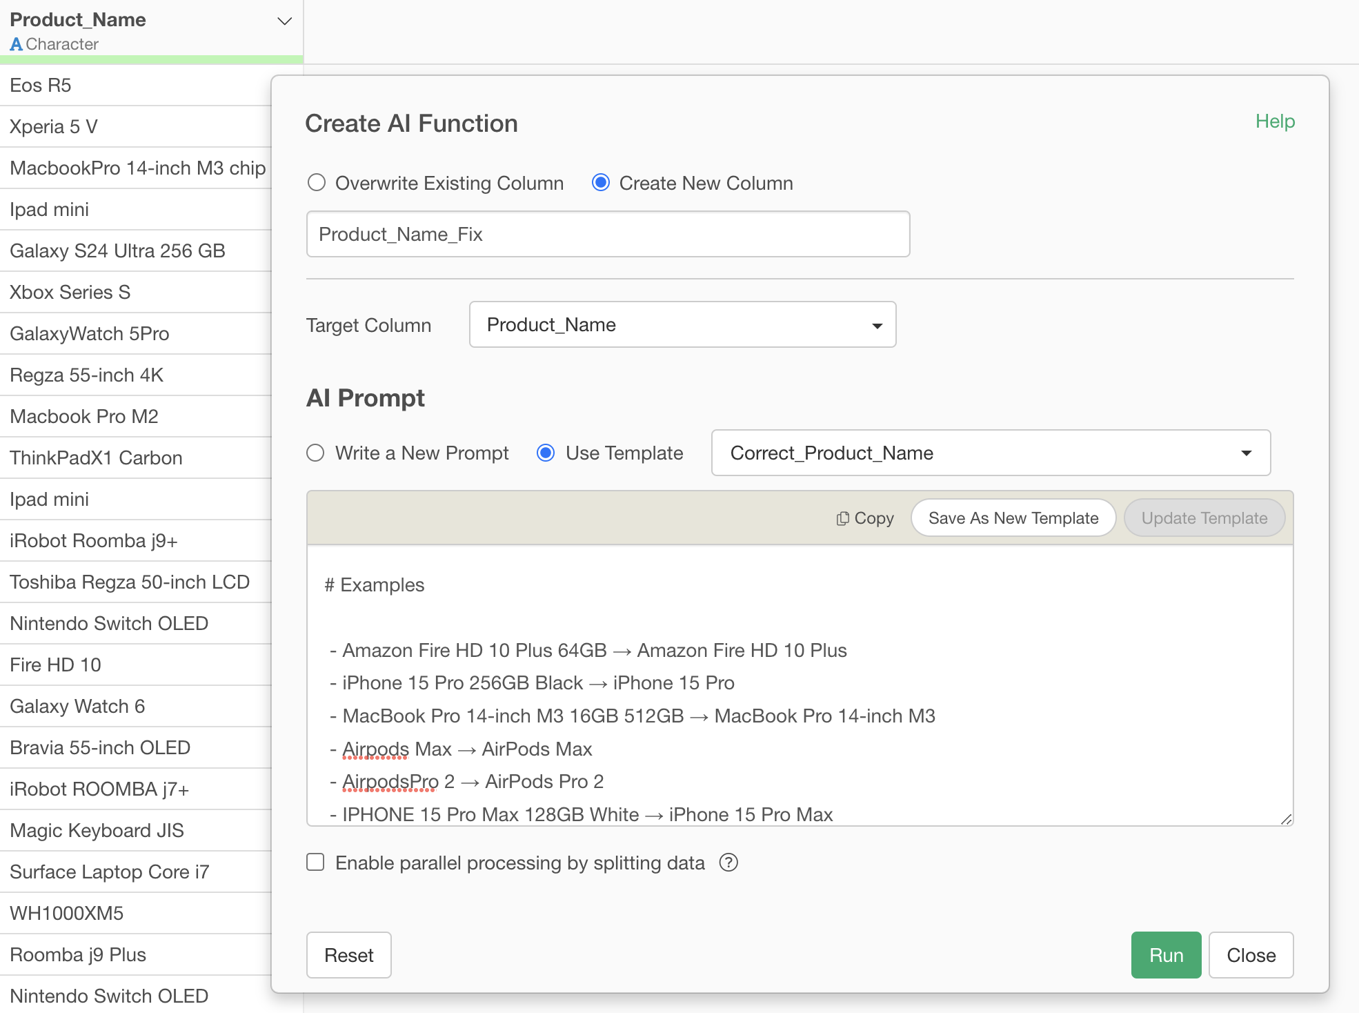Click the Update Template button

point(1204,518)
